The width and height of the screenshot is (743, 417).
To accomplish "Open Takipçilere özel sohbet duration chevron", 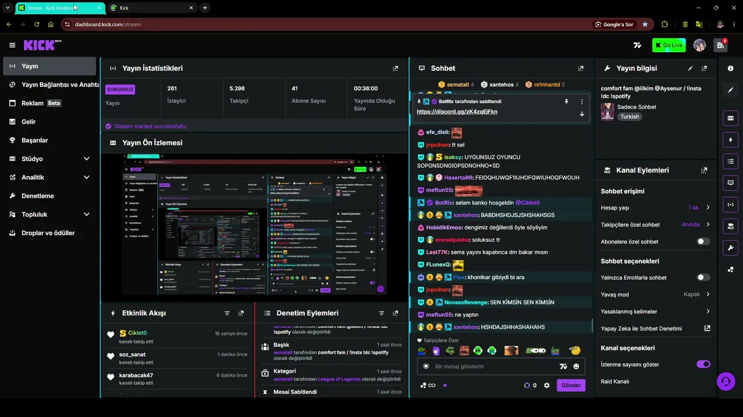I will click(x=708, y=225).
